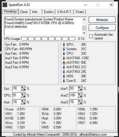
Task: Select the 'Found System manufacturer' log line
Action: pos(39,19)
